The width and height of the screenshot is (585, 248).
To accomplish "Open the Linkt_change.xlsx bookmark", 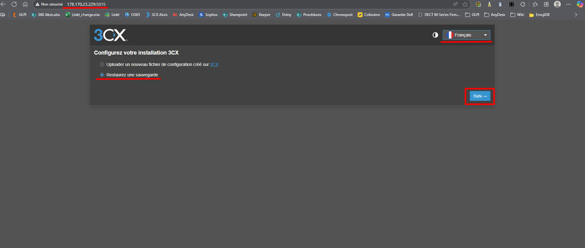I will pyautogui.click(x=82, y=15).
